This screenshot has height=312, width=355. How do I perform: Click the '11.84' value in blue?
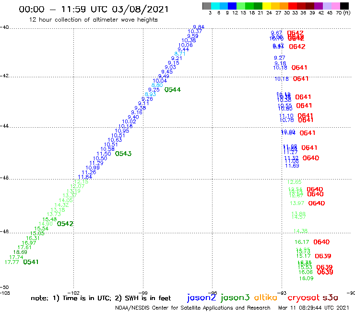(85, 177)
